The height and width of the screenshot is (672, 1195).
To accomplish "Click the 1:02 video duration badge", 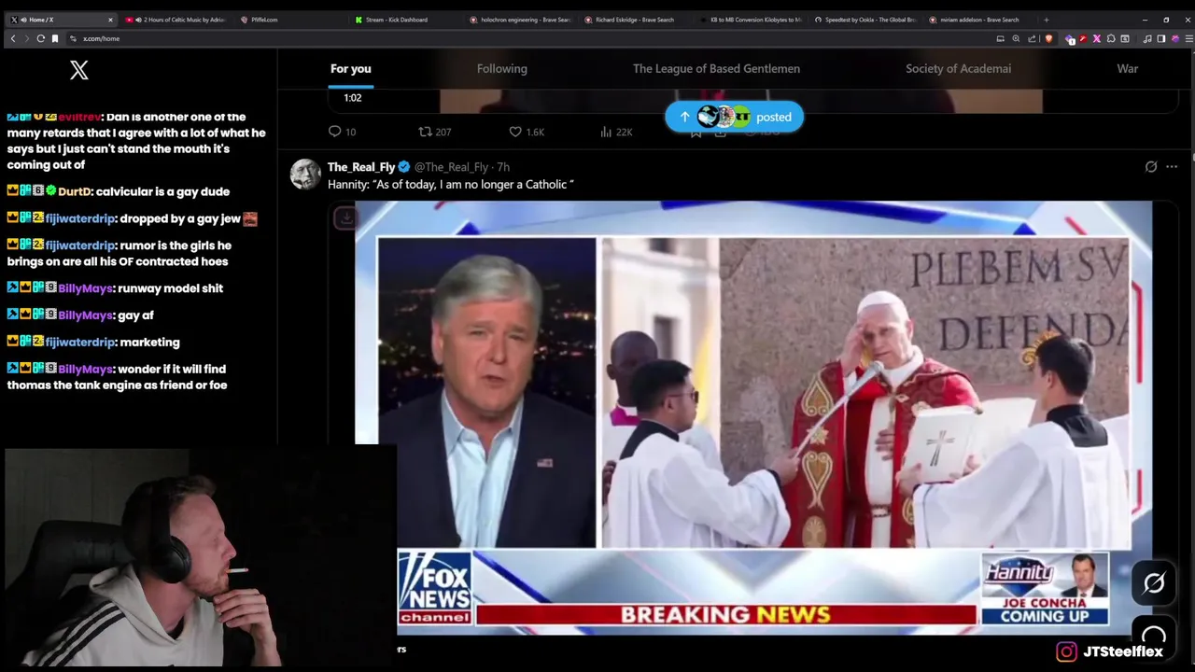I will tap(352, 98).
